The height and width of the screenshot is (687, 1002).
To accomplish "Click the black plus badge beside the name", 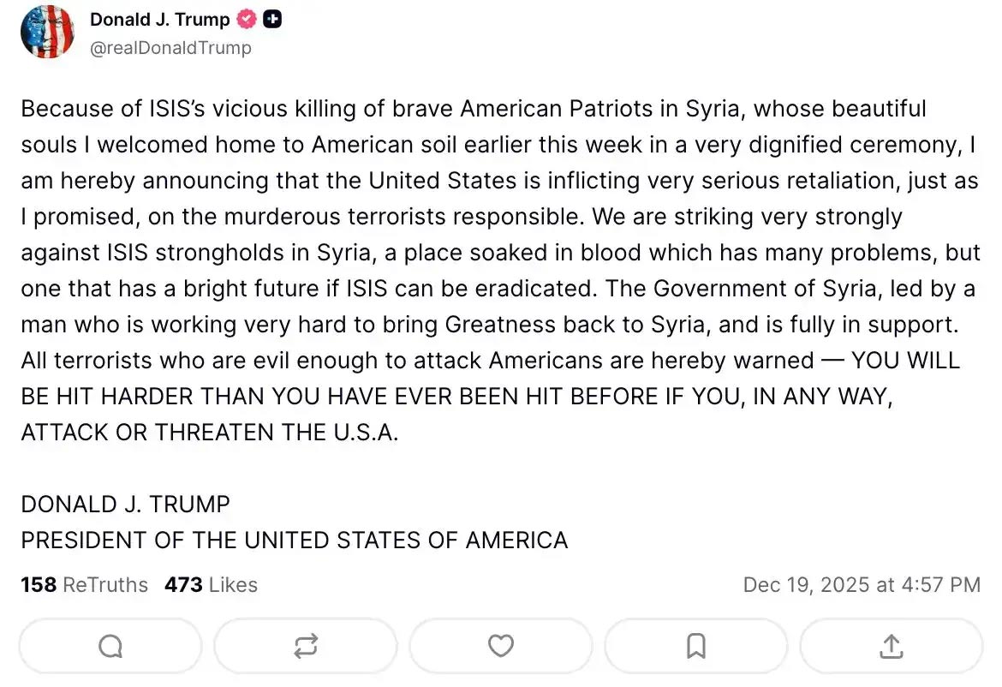I will [x=271, y=20].
